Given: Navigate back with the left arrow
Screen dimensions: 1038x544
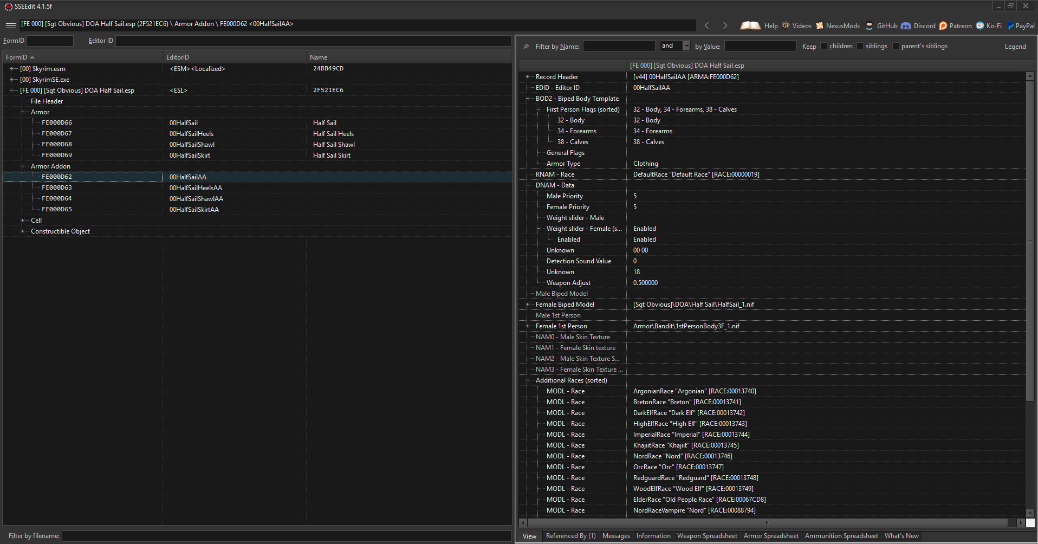Looking at the screenshot, I should [x=706, y=25].
